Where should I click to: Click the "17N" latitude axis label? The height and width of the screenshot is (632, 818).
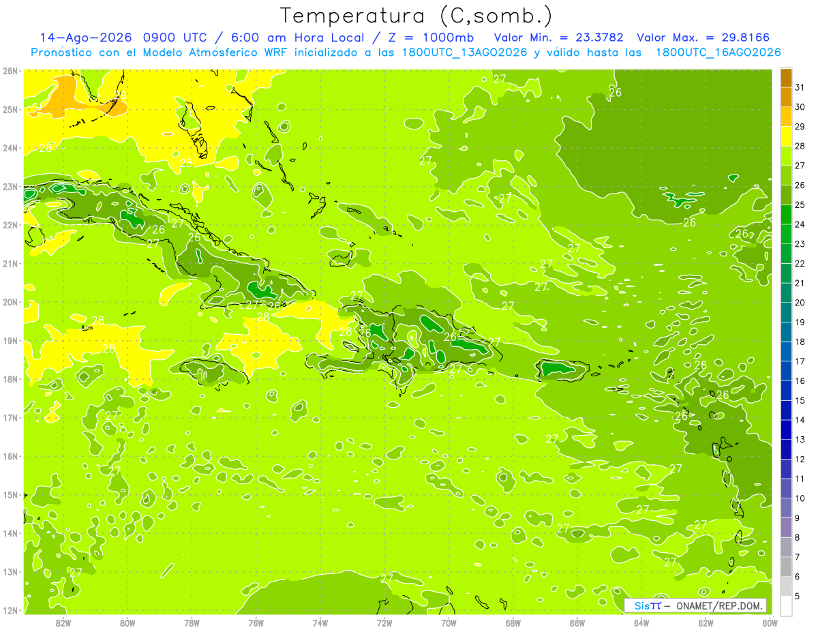point(10,418)
